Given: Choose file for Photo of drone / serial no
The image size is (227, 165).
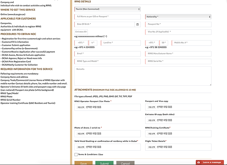Looking at the screenshot, I should [81, 134].
